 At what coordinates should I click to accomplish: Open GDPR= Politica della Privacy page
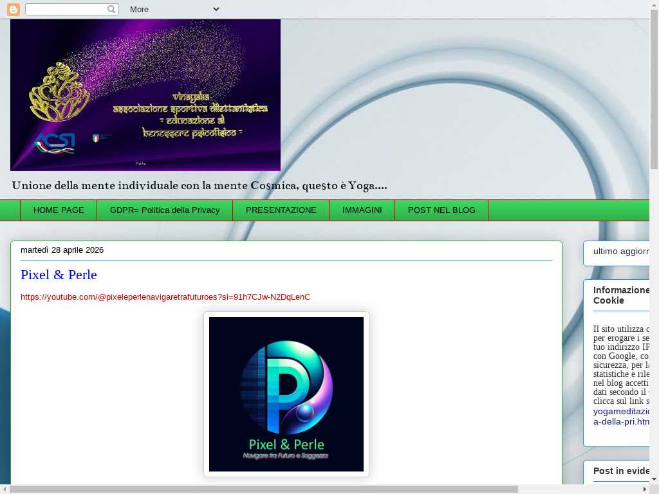(x=165, y=210)
